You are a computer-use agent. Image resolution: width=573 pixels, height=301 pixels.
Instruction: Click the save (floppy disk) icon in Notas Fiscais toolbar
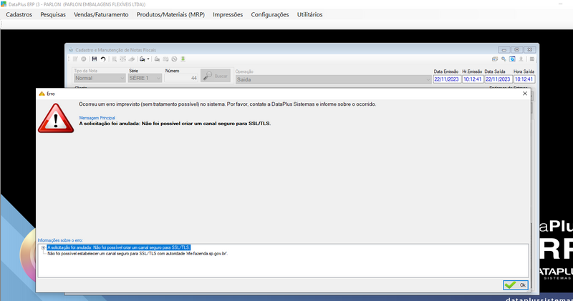point(95,59)
